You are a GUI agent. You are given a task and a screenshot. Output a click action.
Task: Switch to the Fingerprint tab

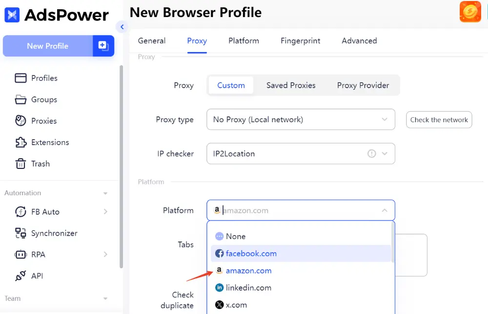point(300,41)
